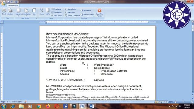Redo action in Quick Access toolbar

coord(16,2)
